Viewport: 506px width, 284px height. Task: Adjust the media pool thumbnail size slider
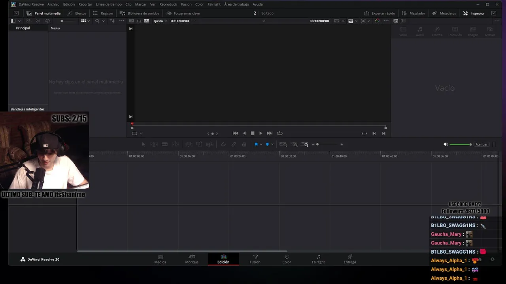(x=62, y=21)
